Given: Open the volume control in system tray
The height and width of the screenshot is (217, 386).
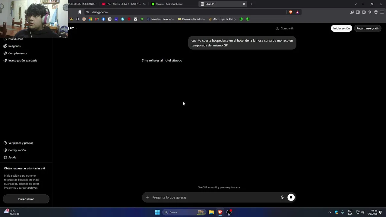Looking at the screenshot, I should click(362, 212).
